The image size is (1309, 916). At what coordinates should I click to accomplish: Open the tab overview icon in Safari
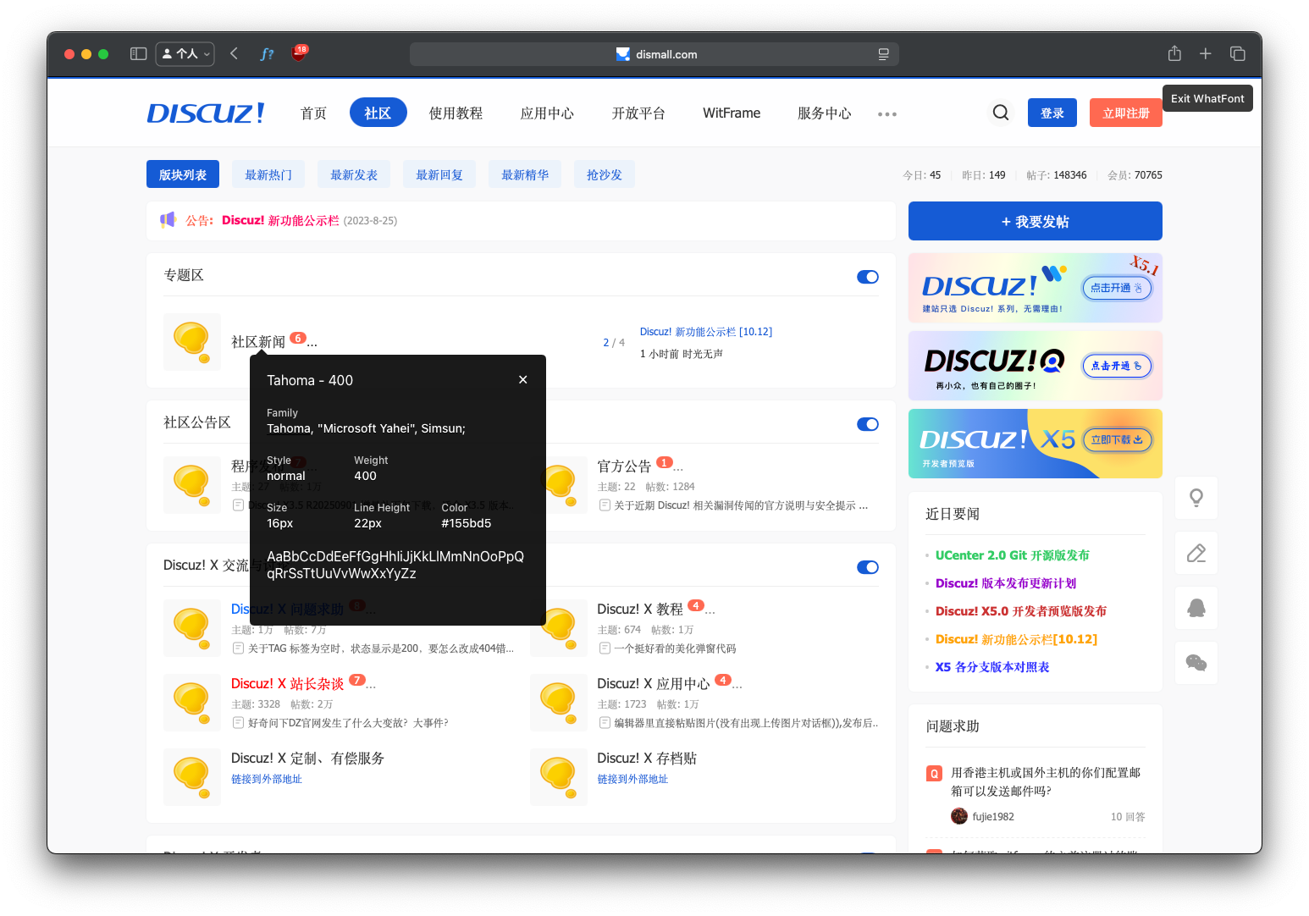(1237, 54)
